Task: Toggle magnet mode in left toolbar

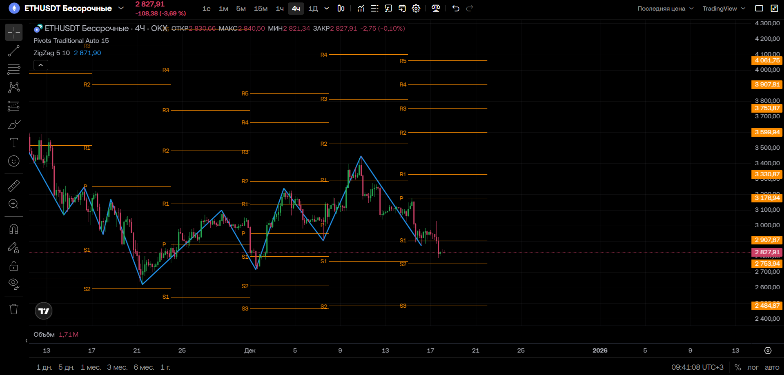Action: pyautogui.click(x=13, y=229)
